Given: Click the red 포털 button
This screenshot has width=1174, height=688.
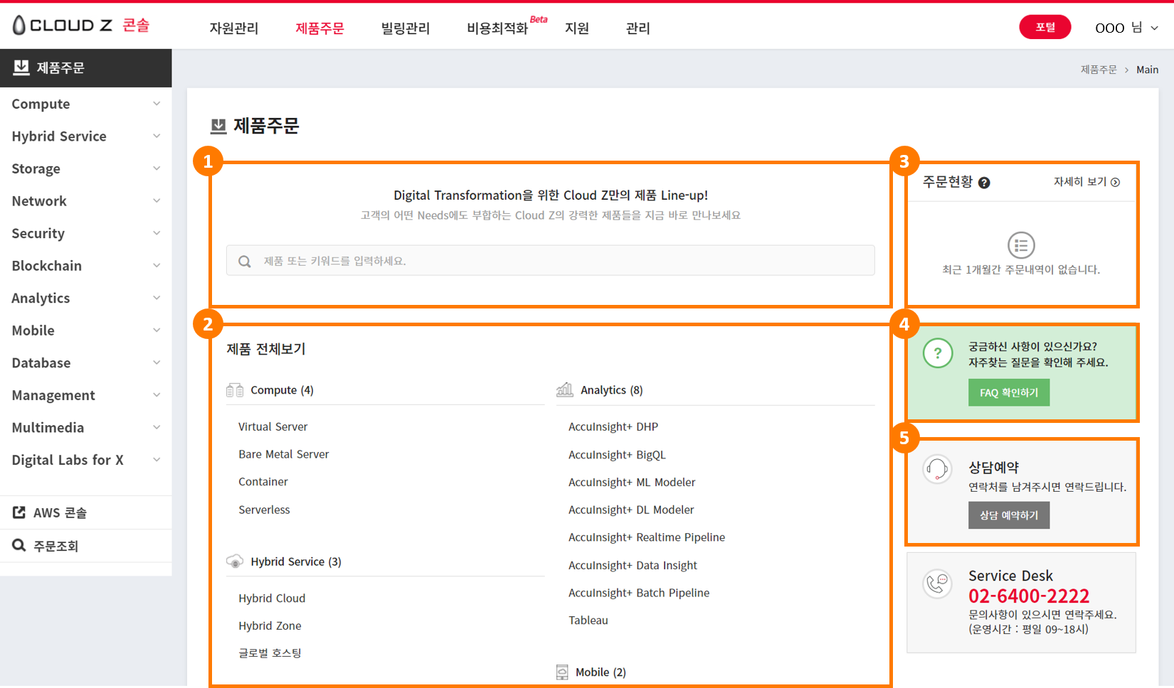Looking at the screenshot, I should pos(1045,27).
